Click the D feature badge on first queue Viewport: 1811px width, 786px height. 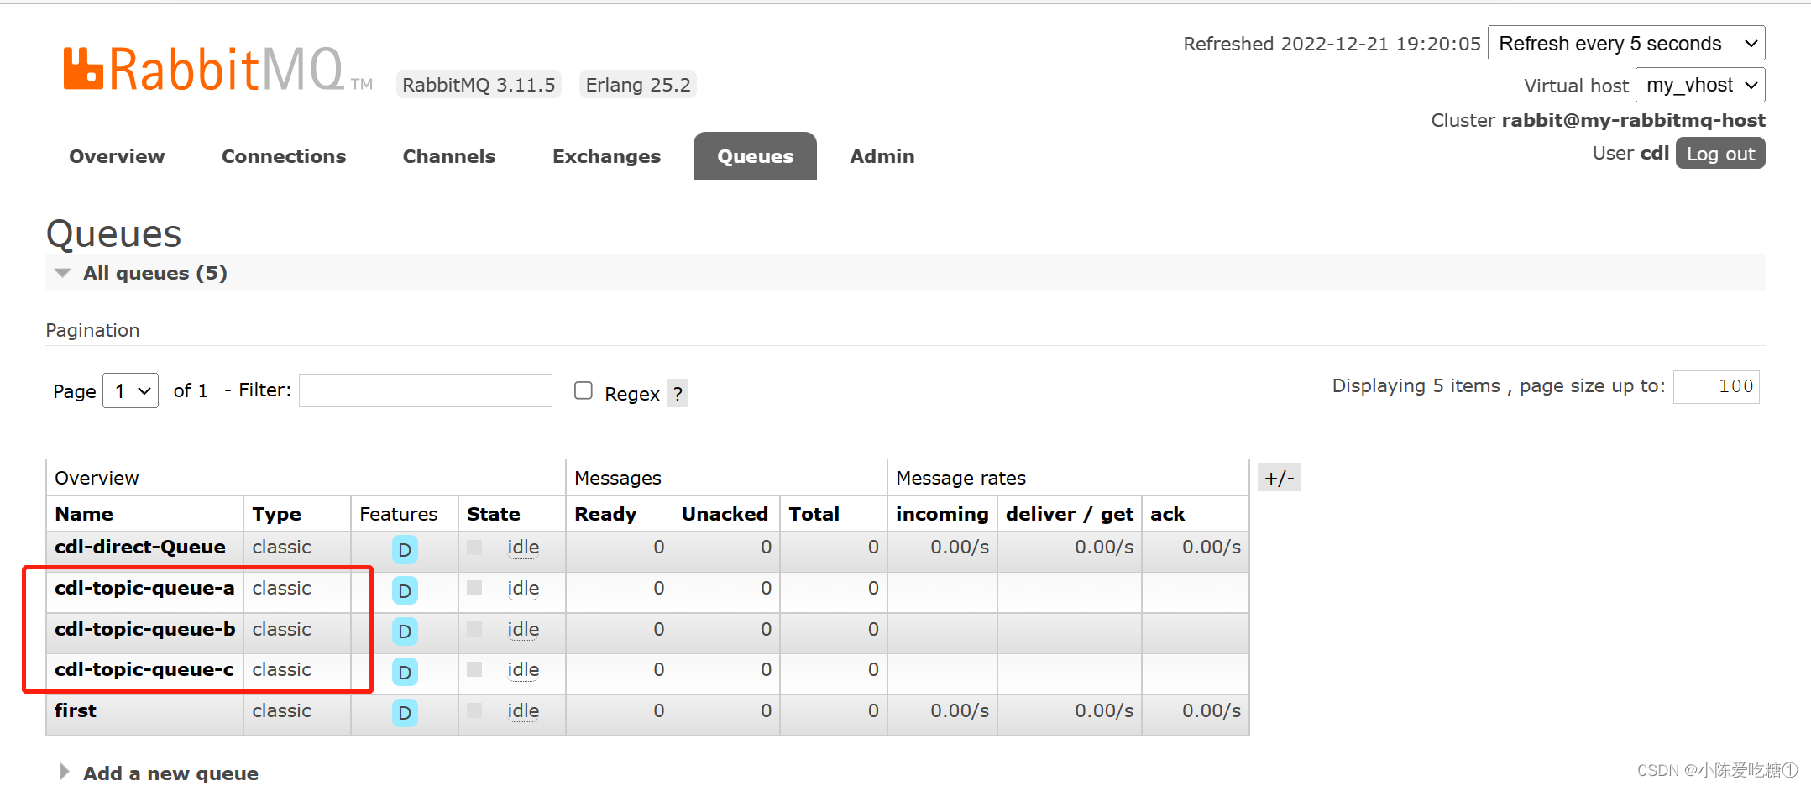(x=404, y=713)
